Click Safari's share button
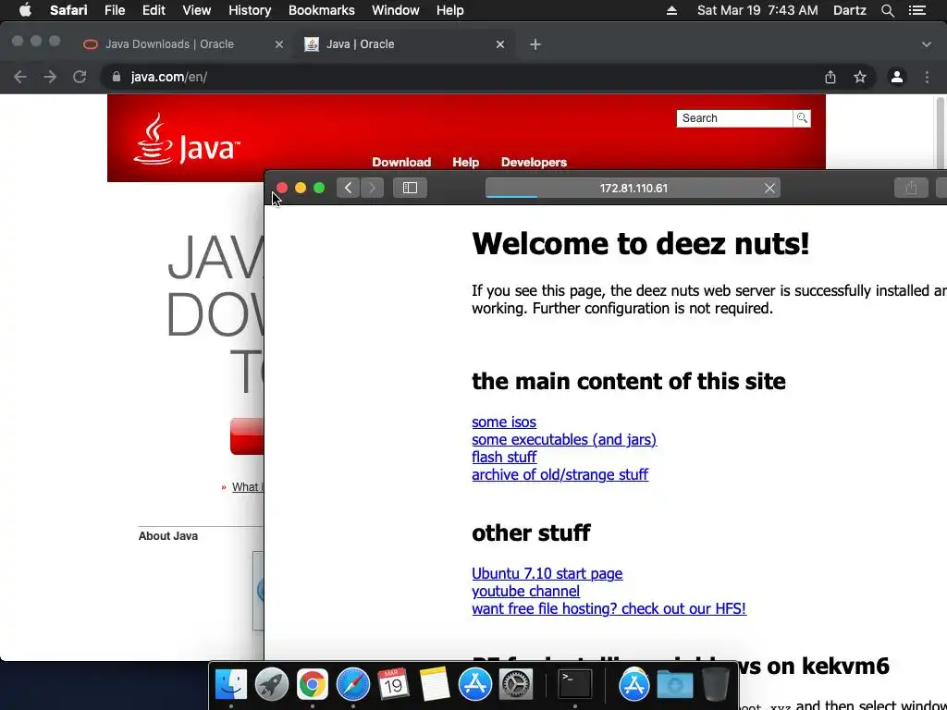947x710 pixels. pyautogui.click(x=911, y=188)
